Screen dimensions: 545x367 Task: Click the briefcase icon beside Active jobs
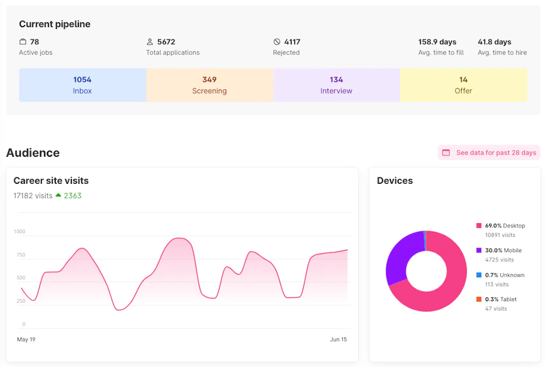[x=23, y=41]
